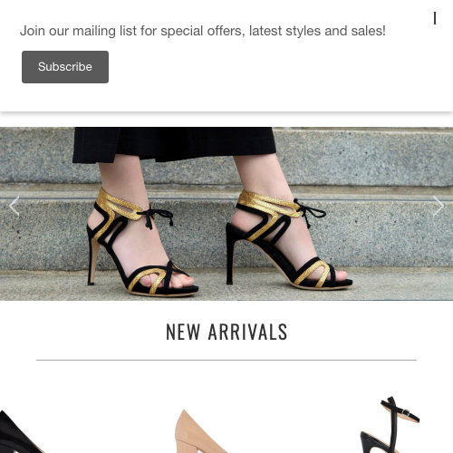Click the mailing list offer text
Image resolution: width=453 pixels, height=453 pixels.
coord(203,31)
